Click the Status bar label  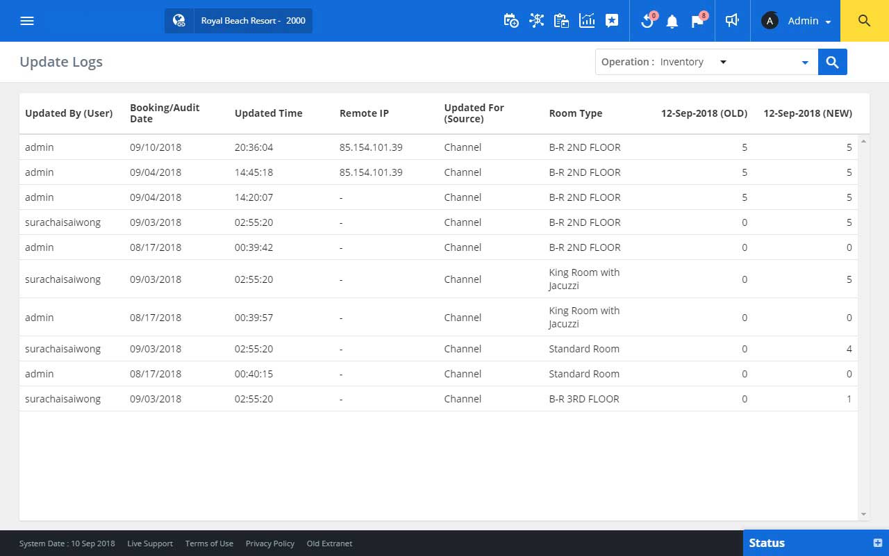767,543
